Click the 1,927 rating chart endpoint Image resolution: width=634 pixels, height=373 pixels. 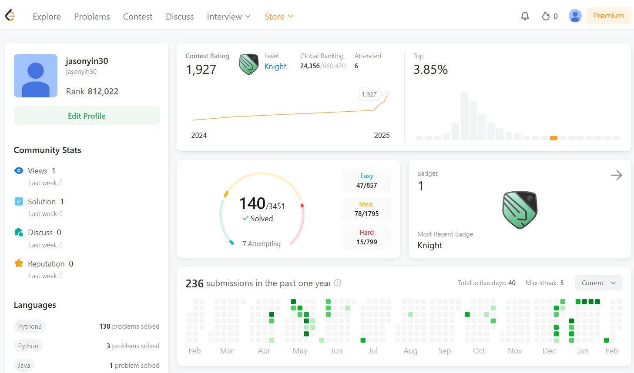click(387, 94)
